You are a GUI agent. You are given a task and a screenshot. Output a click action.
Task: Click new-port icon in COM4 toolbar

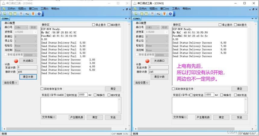click(5, 14)
